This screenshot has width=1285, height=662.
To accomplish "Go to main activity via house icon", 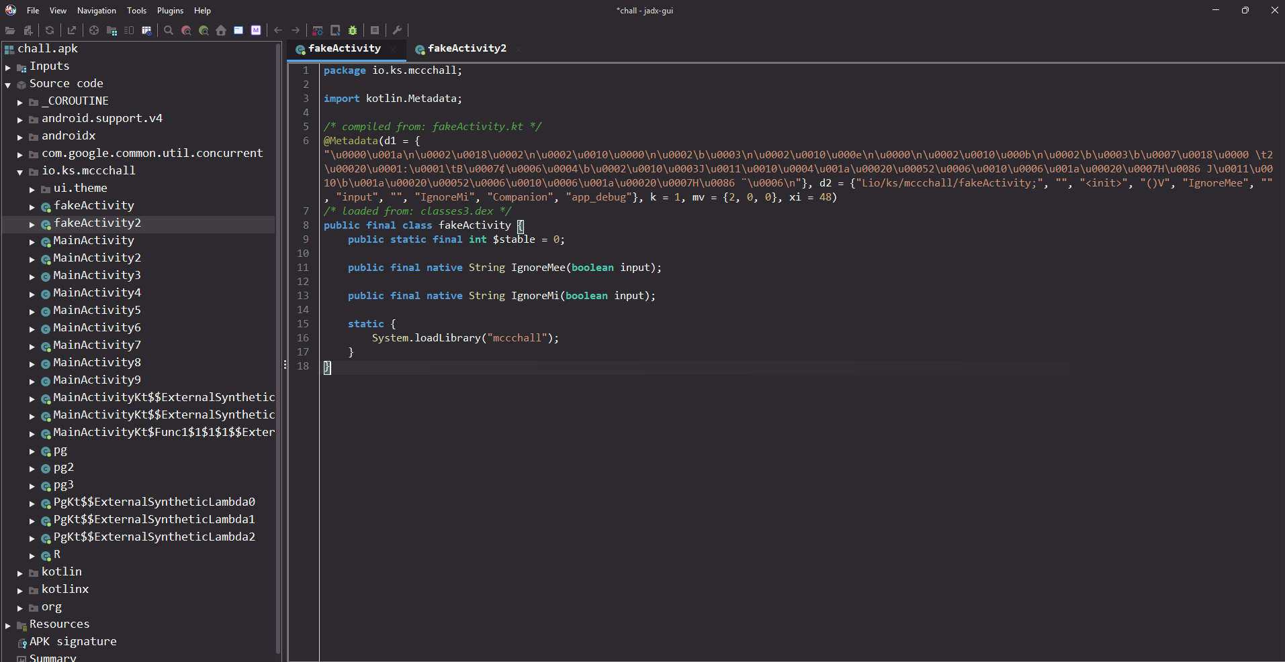I will pos(221,30).
